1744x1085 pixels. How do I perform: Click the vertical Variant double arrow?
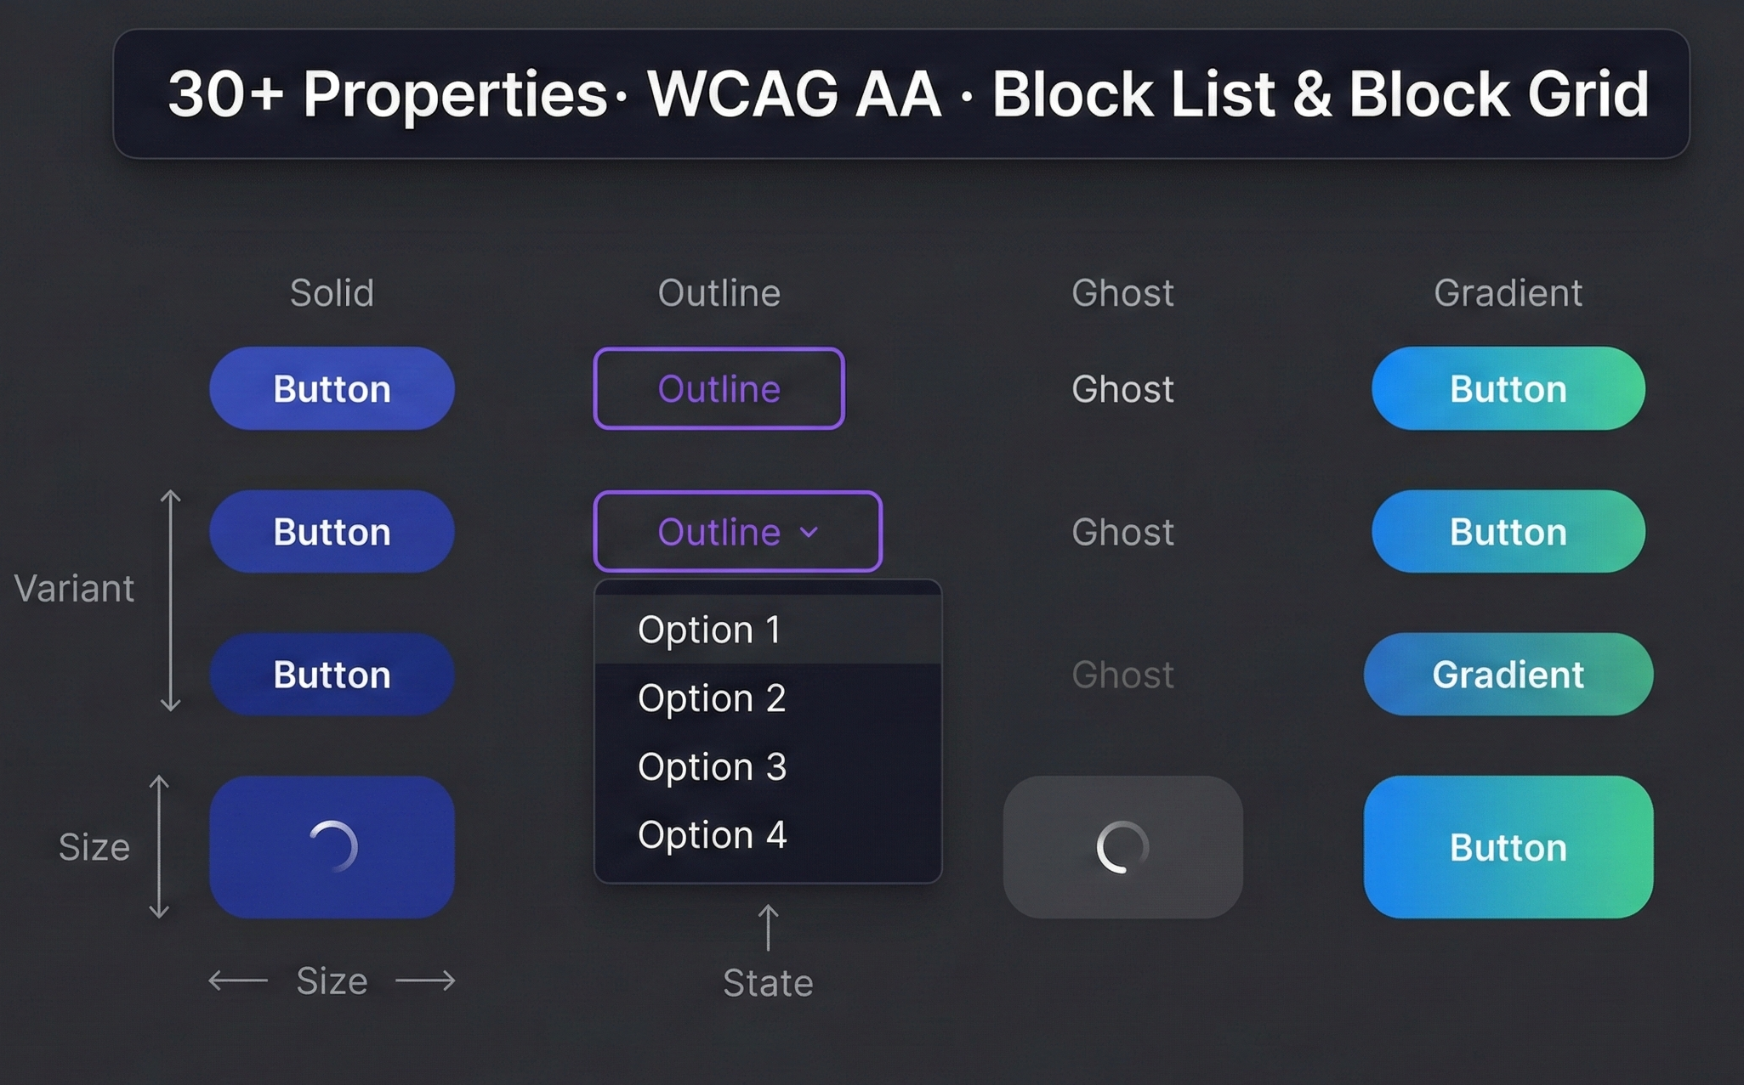(171, 600)
